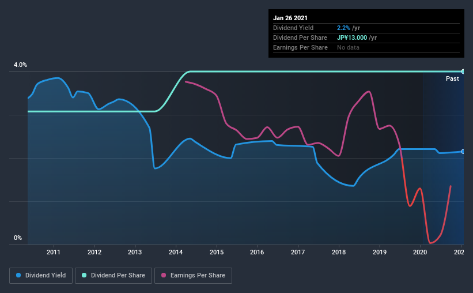The width and height of the screenshot is (473, 293).
Task: Click the 2018 x-axis label
Action: point(339,252)
